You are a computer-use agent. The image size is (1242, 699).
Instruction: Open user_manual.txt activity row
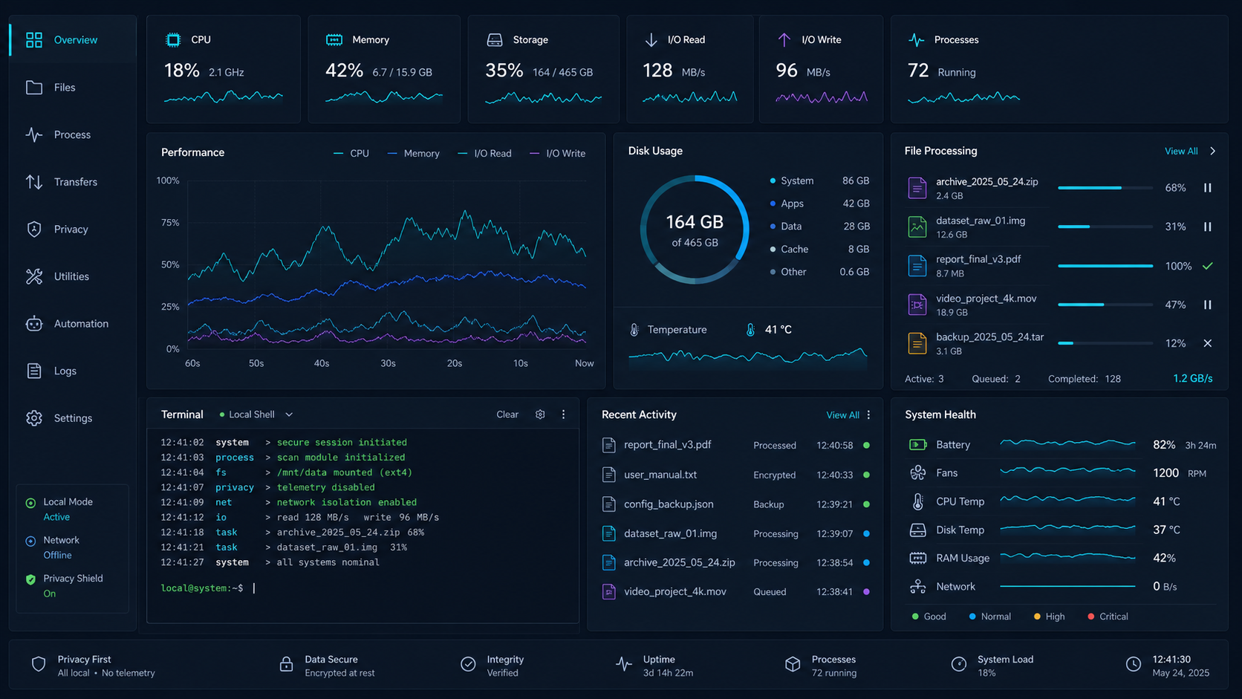click(735, 475)
